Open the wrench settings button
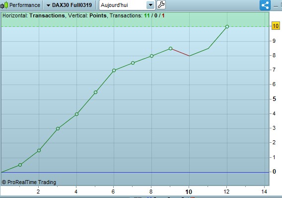Image resolution: width=282 pixels, height=198 pixels. [161, 5]
